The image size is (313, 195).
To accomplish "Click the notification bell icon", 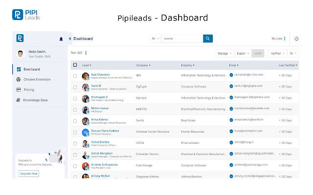I will point(61,39).
